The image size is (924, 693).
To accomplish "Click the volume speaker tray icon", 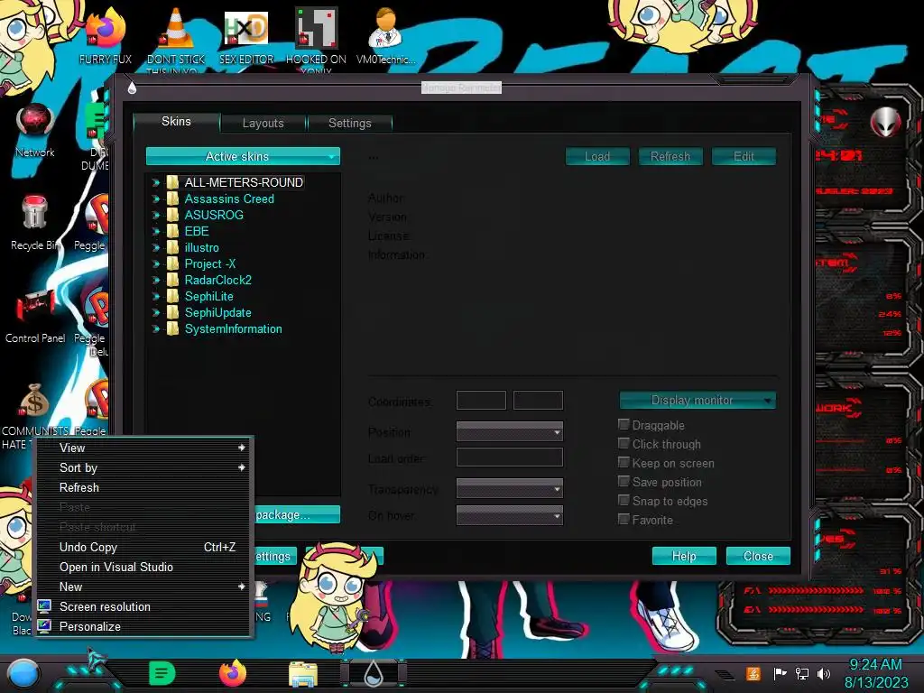I will (x=824, y=673).
